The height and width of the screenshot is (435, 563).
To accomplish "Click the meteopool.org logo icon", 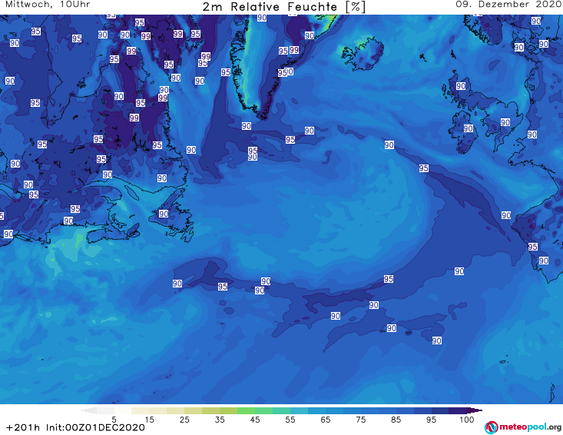I will tap(491, 427).
